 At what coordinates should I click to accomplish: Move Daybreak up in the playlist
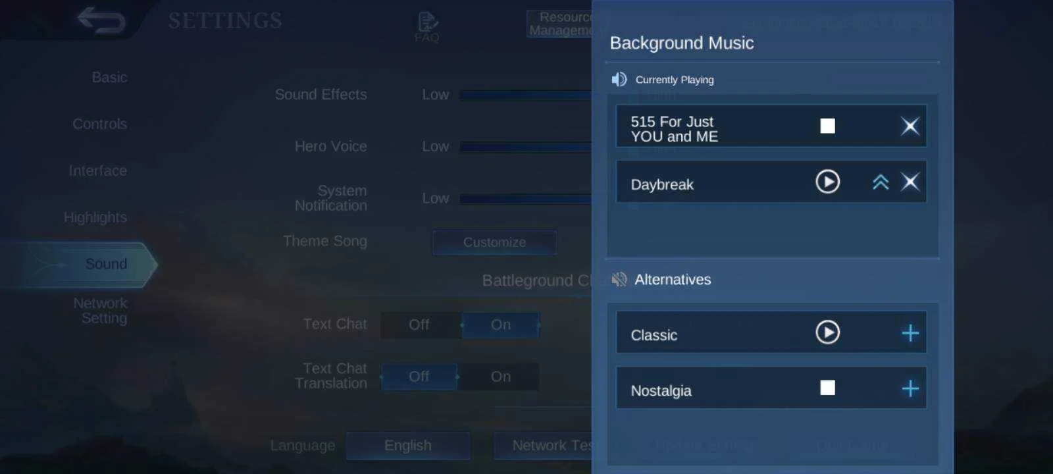(x=881, y=182)
